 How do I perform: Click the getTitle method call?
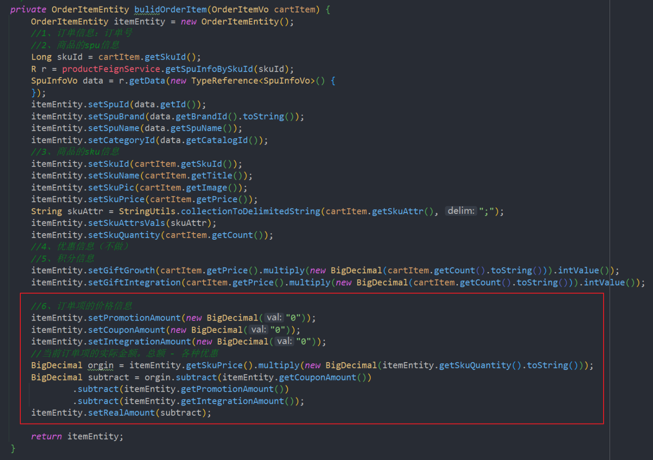[x=212, y=176]
